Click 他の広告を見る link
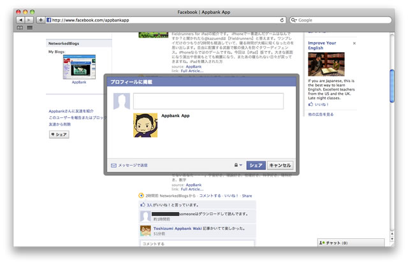Viewport: 408px width, 265px height. [x=321, y=115]
